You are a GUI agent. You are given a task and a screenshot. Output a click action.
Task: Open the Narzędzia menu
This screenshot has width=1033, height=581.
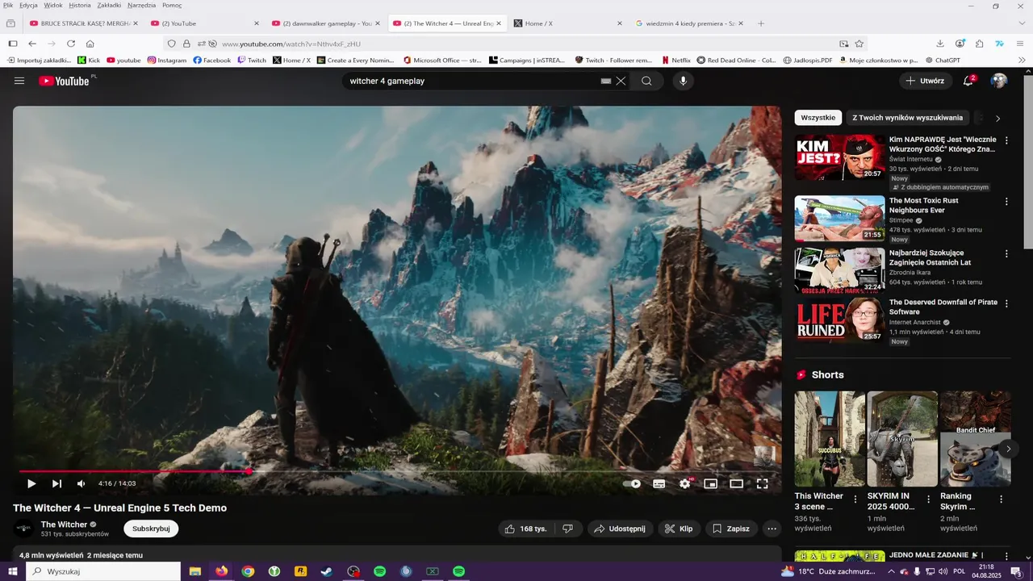click(x=141, y=5)
